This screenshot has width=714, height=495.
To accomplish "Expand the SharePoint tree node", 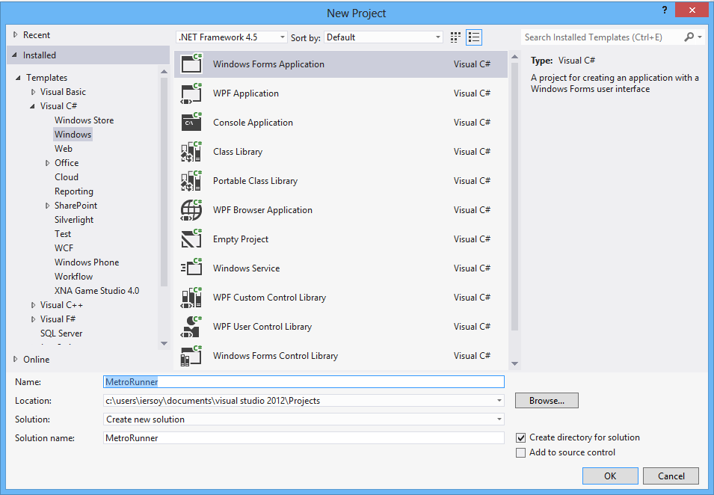I will click(x=47, y=206).
